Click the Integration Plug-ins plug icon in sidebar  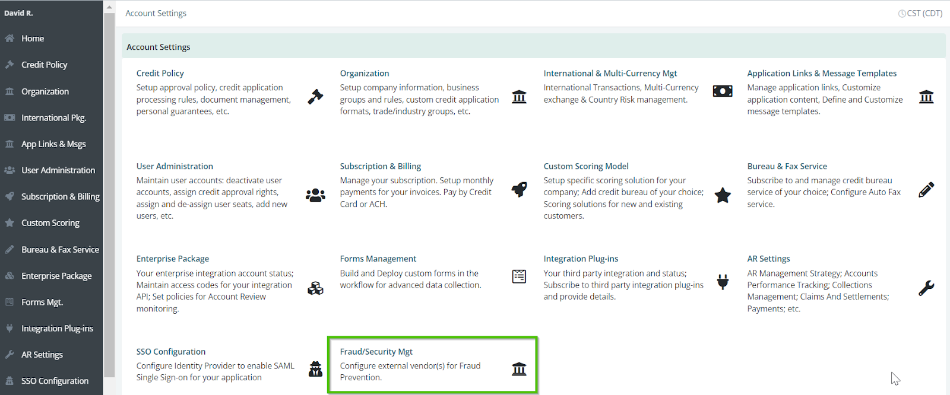point(9,328)
